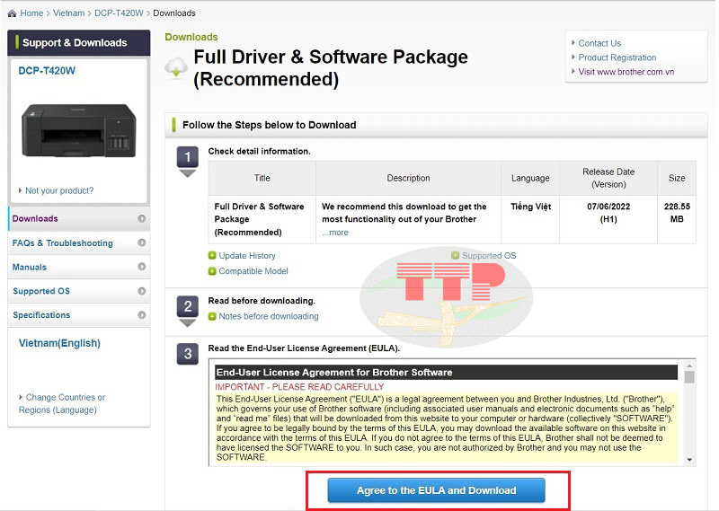Click arrow icon beside Downloads menu
The image size is (719, 511).
tap(142, 218)
